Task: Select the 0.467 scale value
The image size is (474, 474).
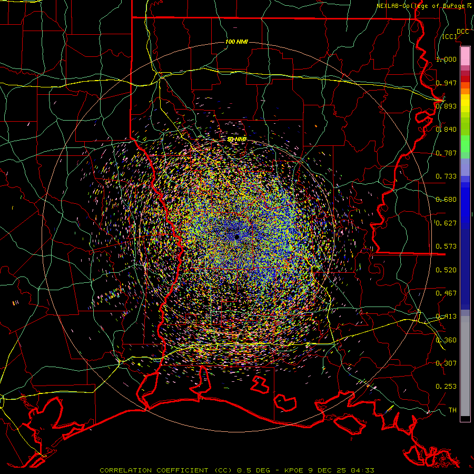Action: 446,293
